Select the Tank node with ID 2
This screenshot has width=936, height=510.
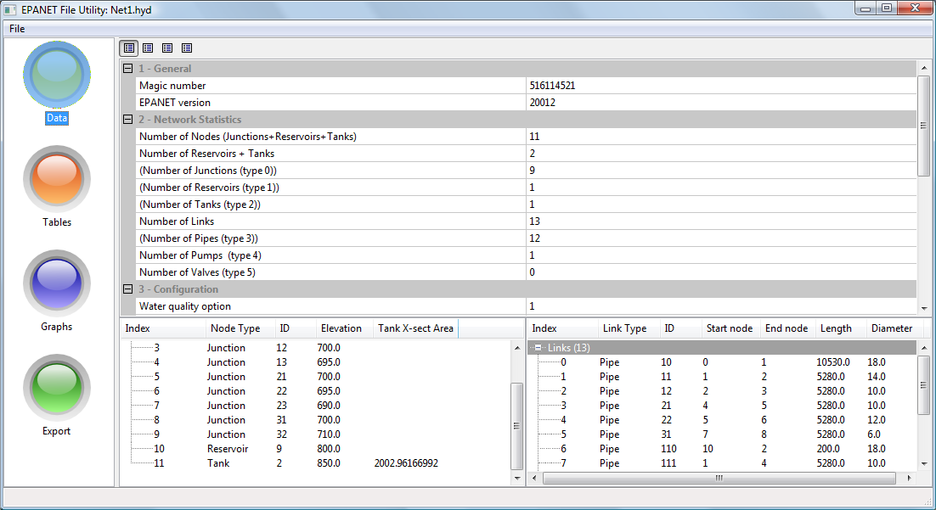pyautogui.click(x=316, y=463)
